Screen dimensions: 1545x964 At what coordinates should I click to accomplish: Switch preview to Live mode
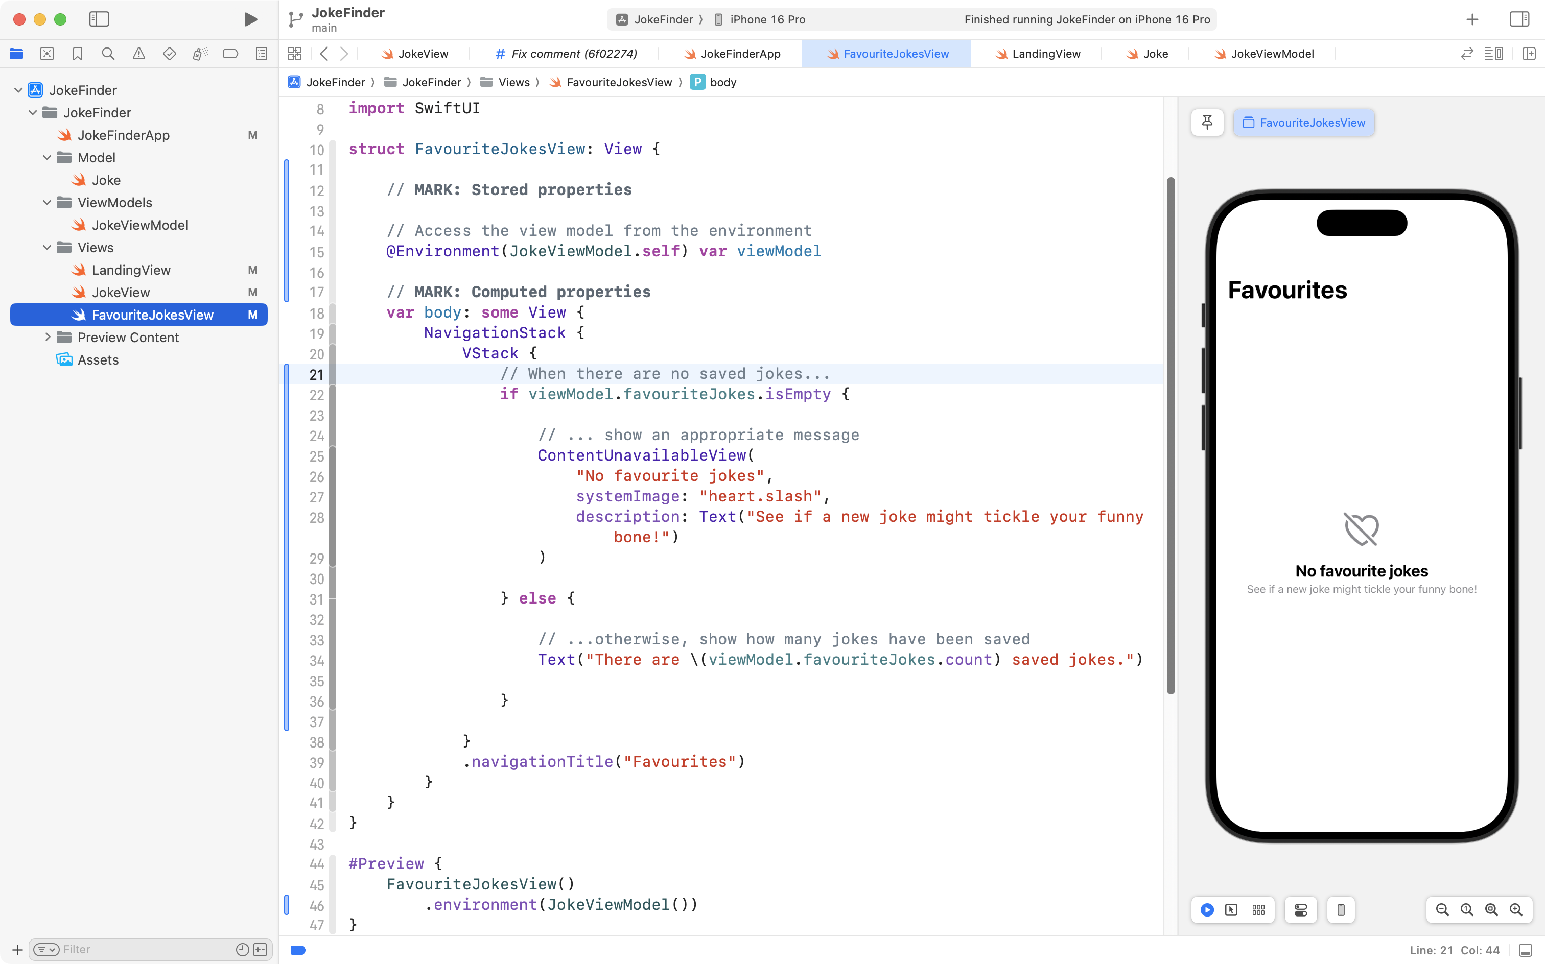(x=1207, y=910)
